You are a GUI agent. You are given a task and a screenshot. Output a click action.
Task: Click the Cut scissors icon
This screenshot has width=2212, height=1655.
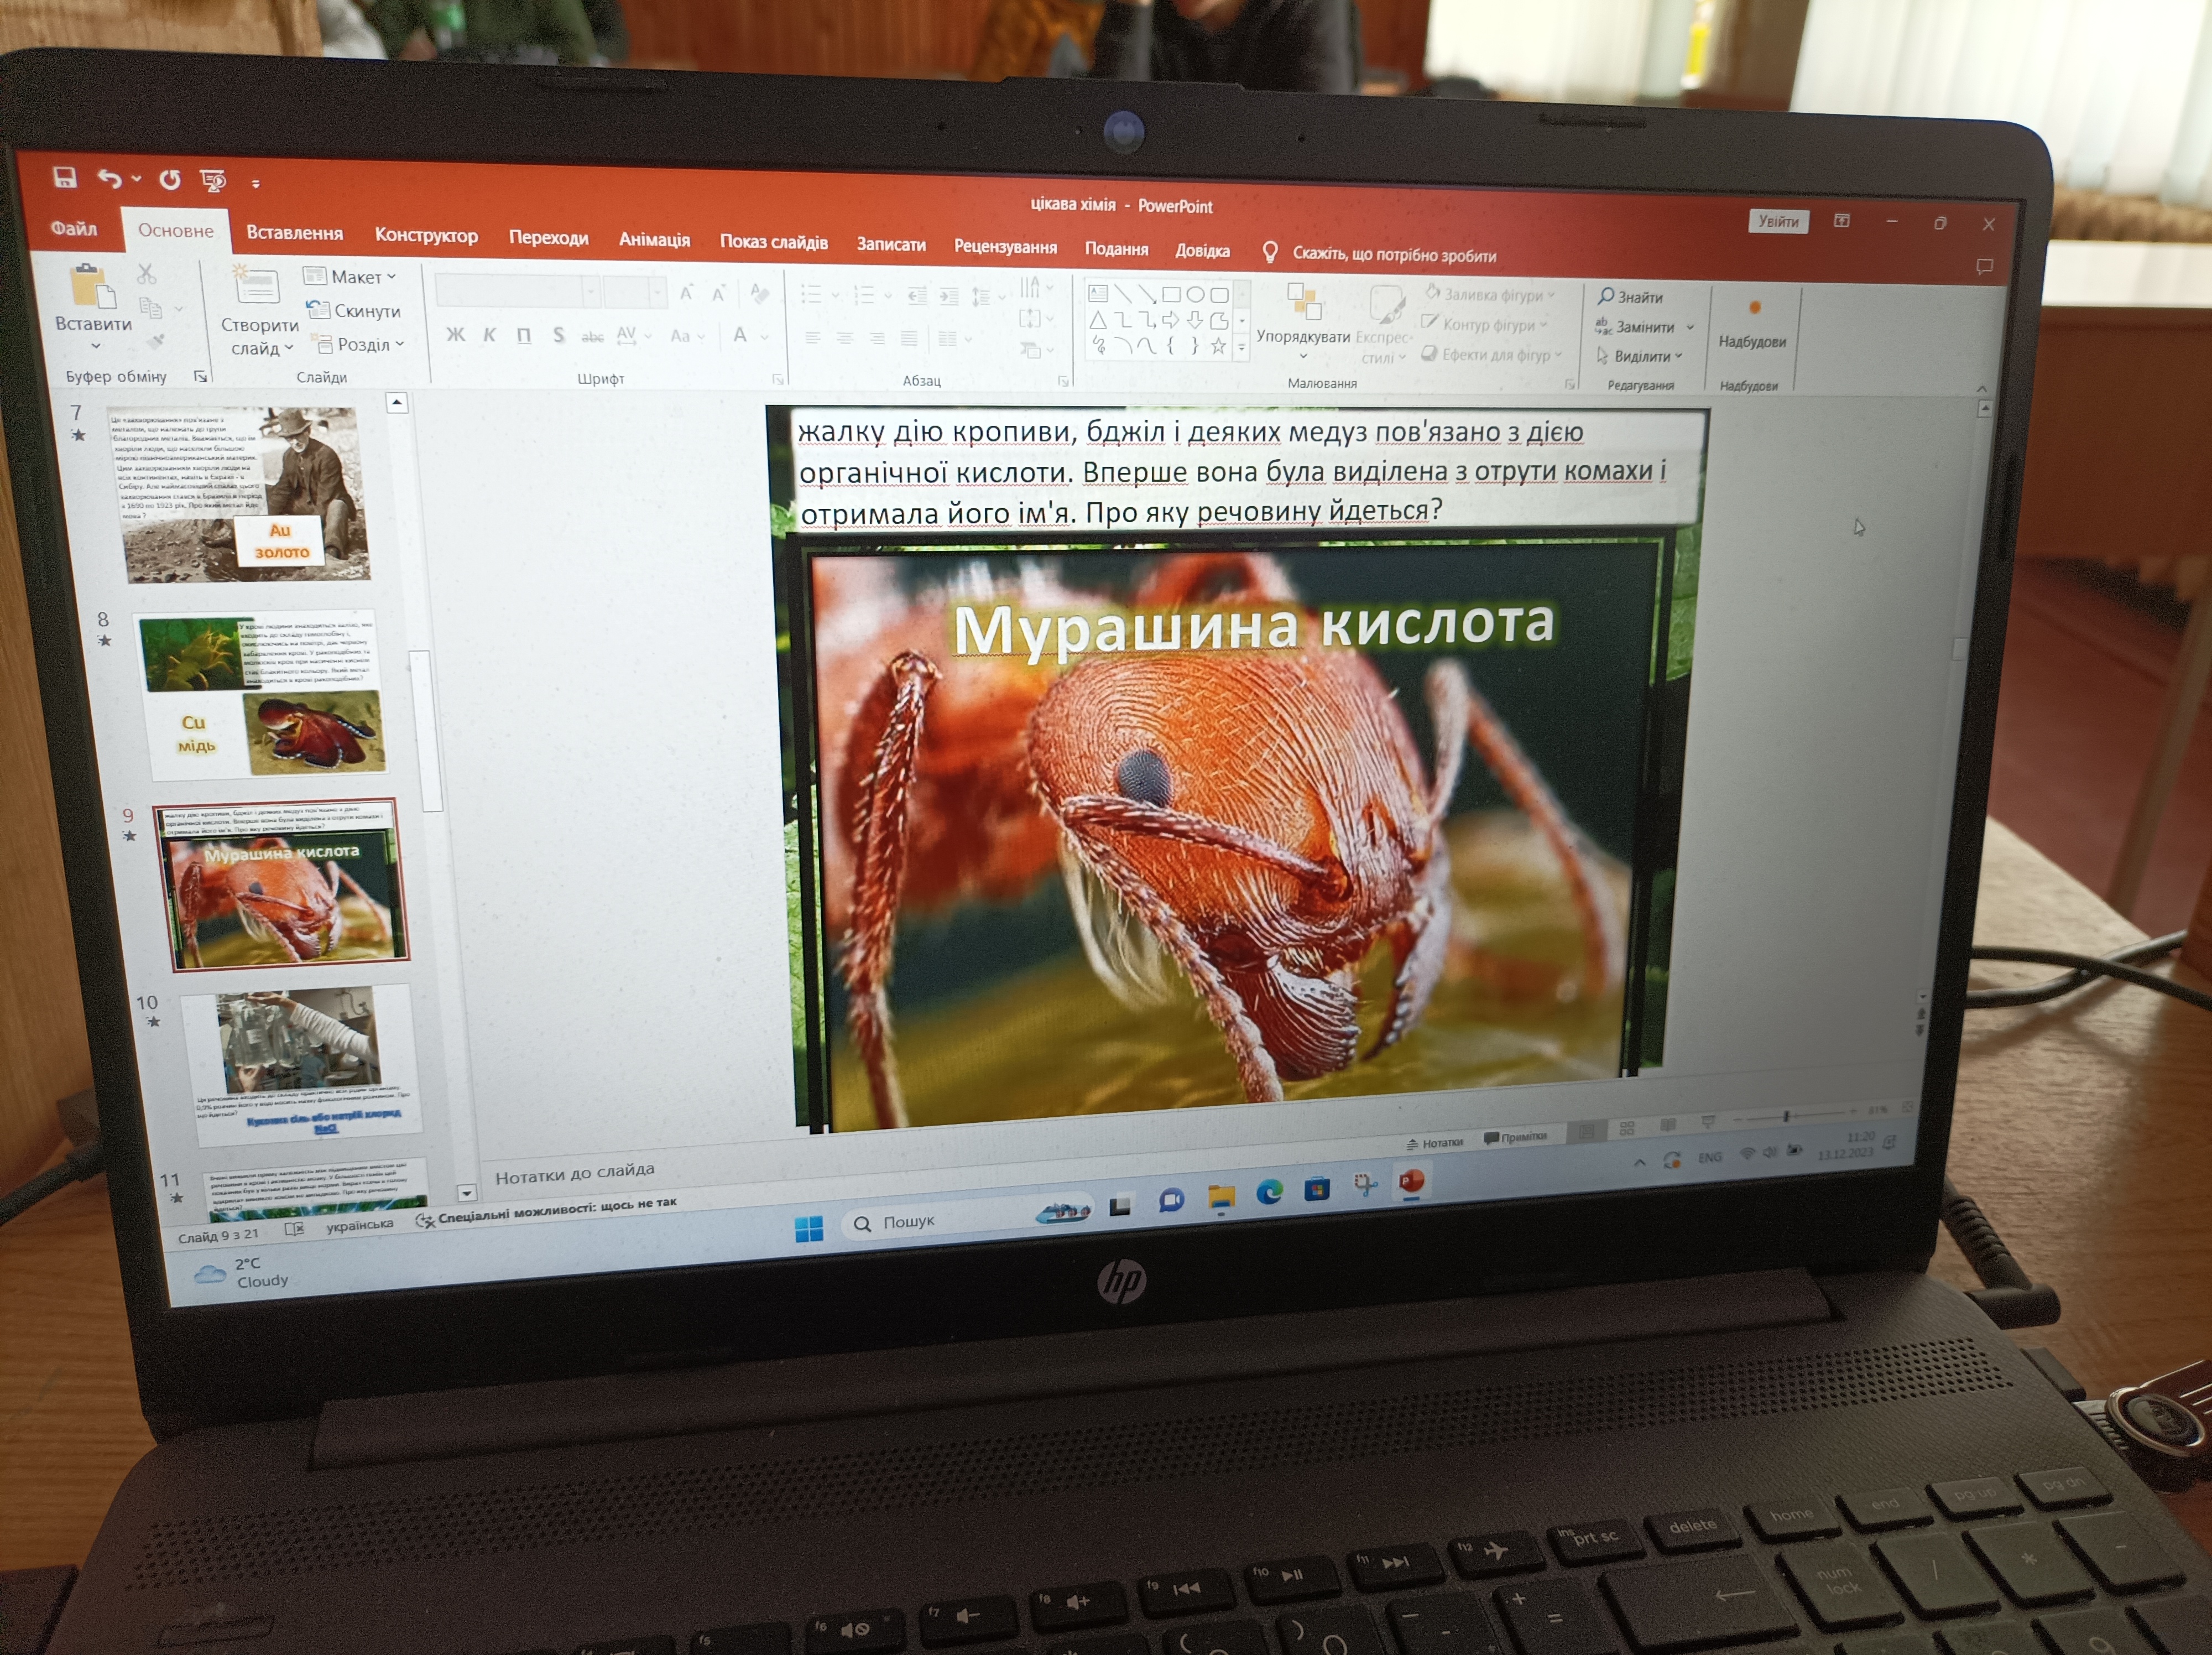click(x=146, y=273)
